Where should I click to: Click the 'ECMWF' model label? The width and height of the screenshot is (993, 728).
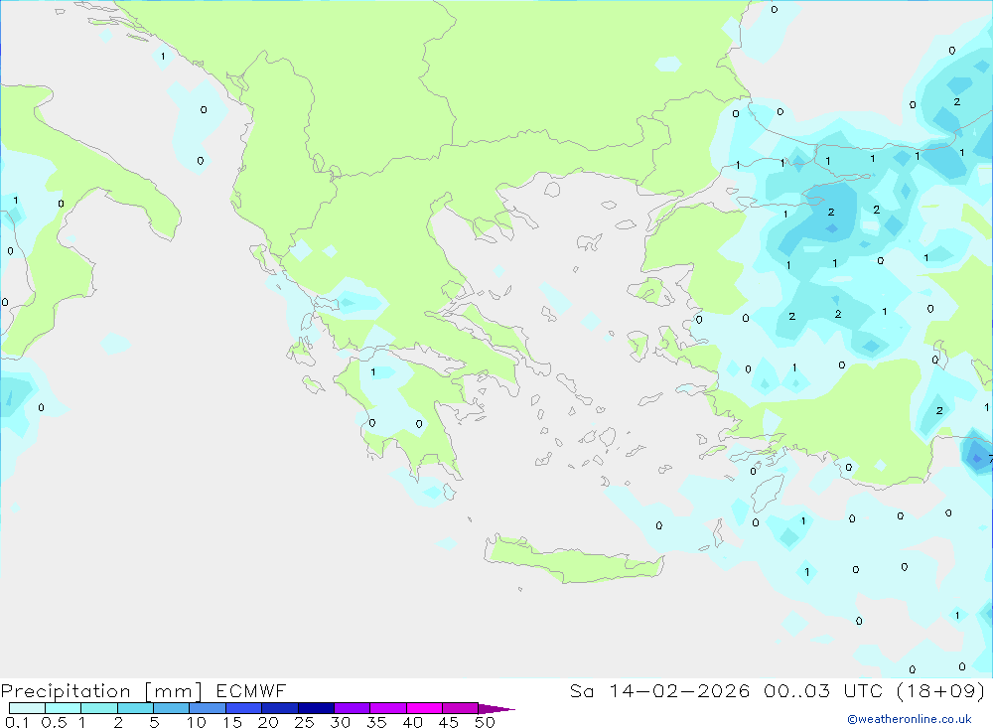pos(251,690)
